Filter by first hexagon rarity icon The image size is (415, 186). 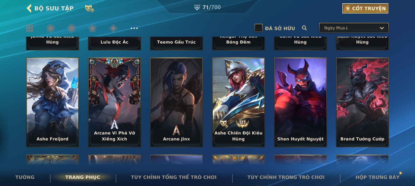51,28
